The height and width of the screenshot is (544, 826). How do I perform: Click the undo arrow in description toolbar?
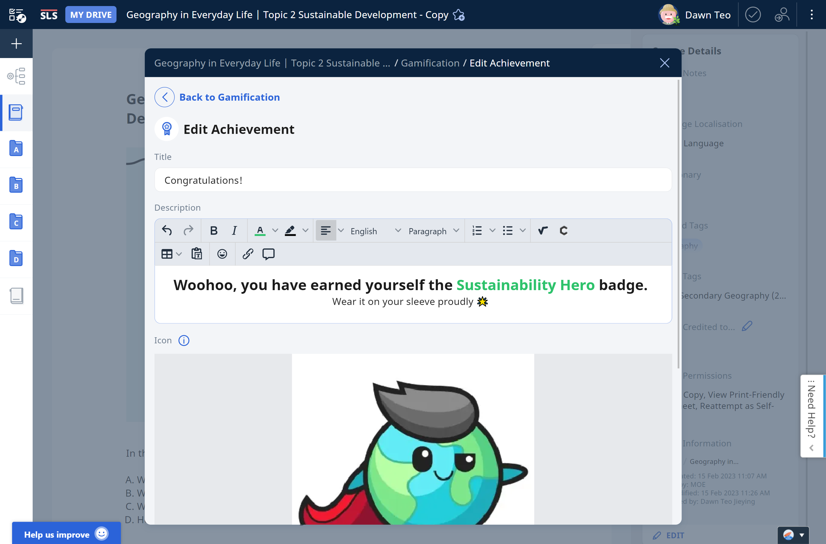pyautogui.click(x=167, y=230)
